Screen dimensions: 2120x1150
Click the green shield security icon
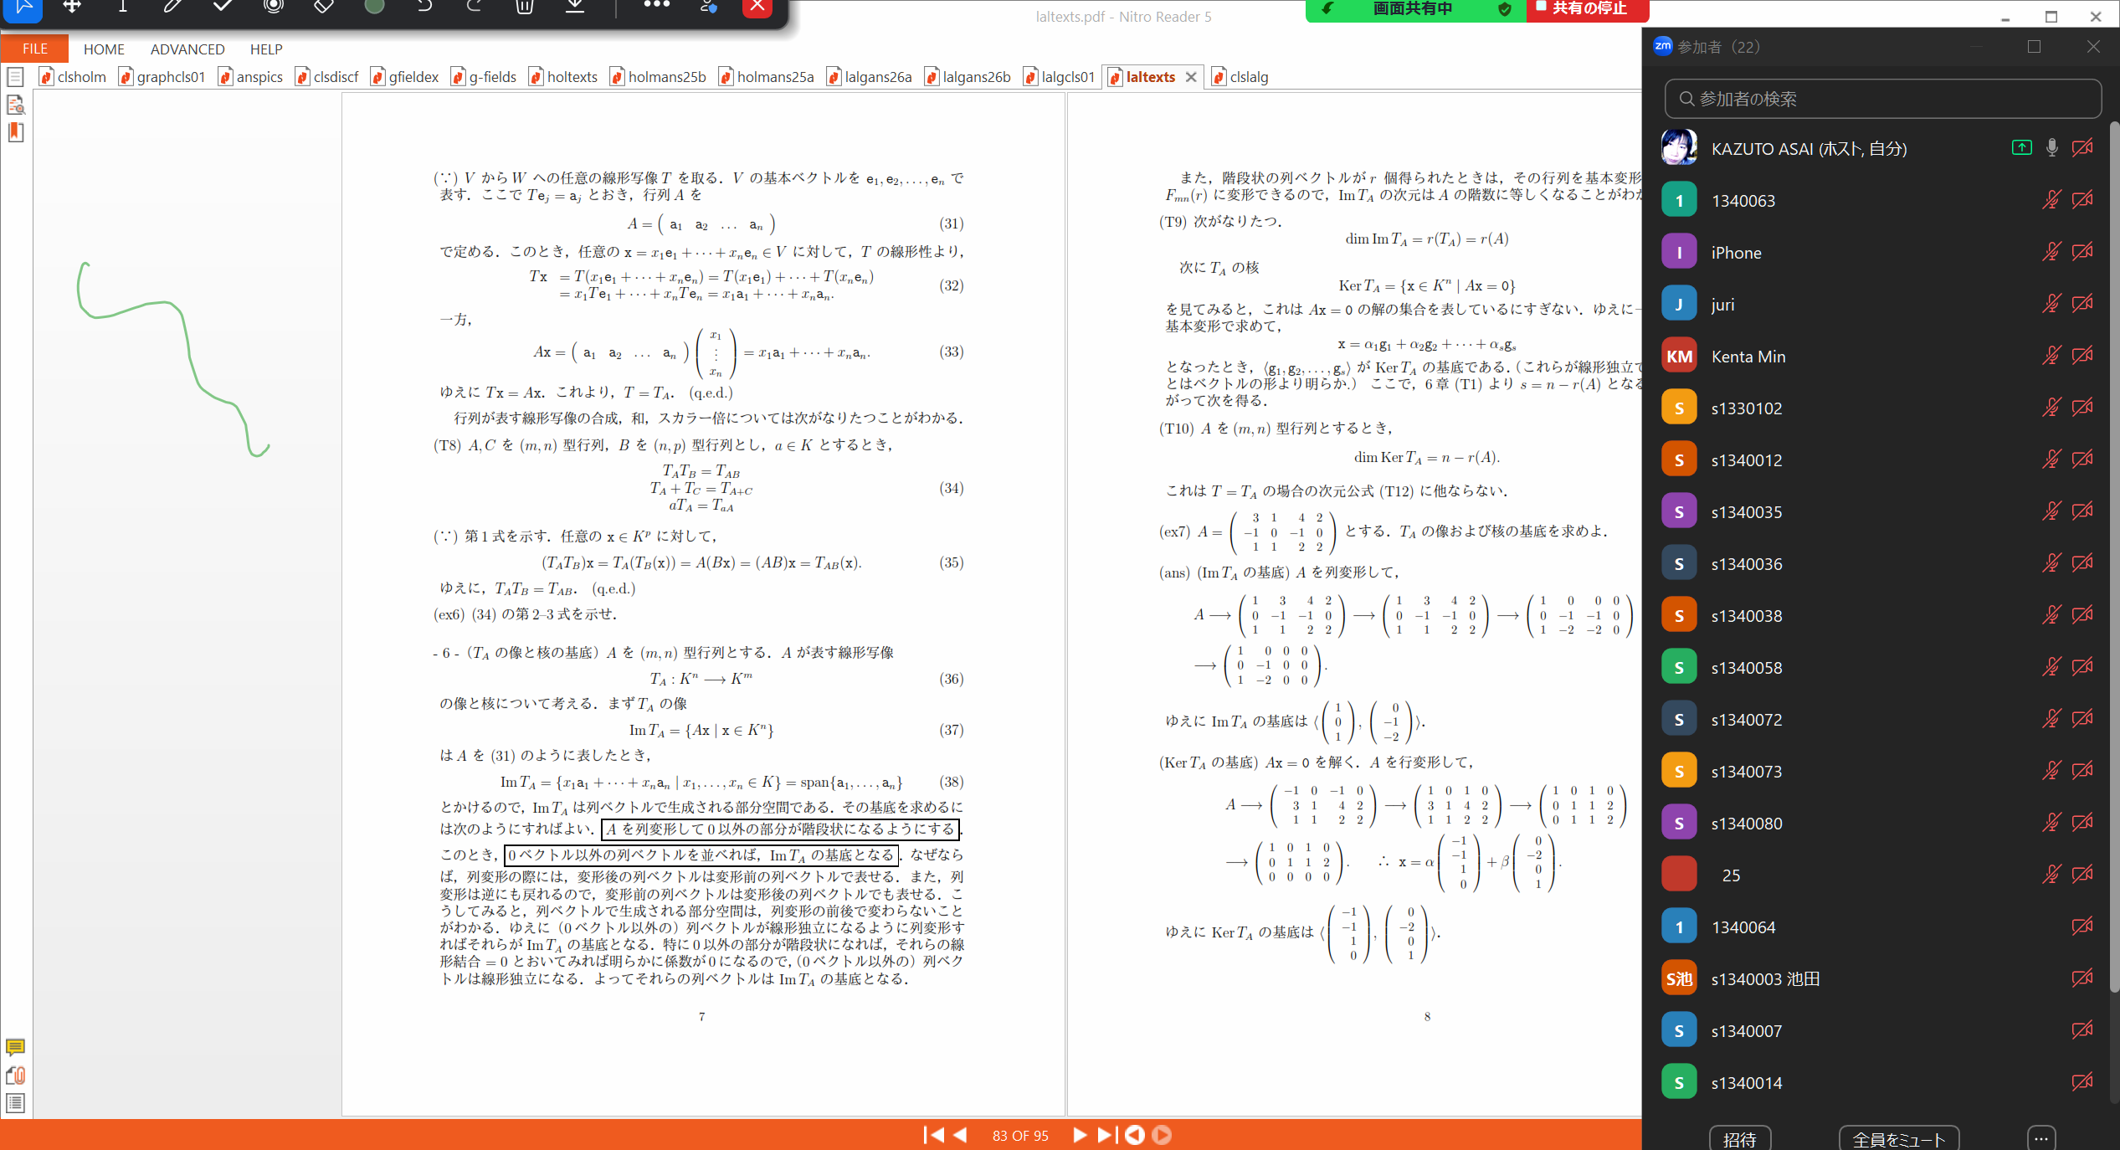(1504, 9)
